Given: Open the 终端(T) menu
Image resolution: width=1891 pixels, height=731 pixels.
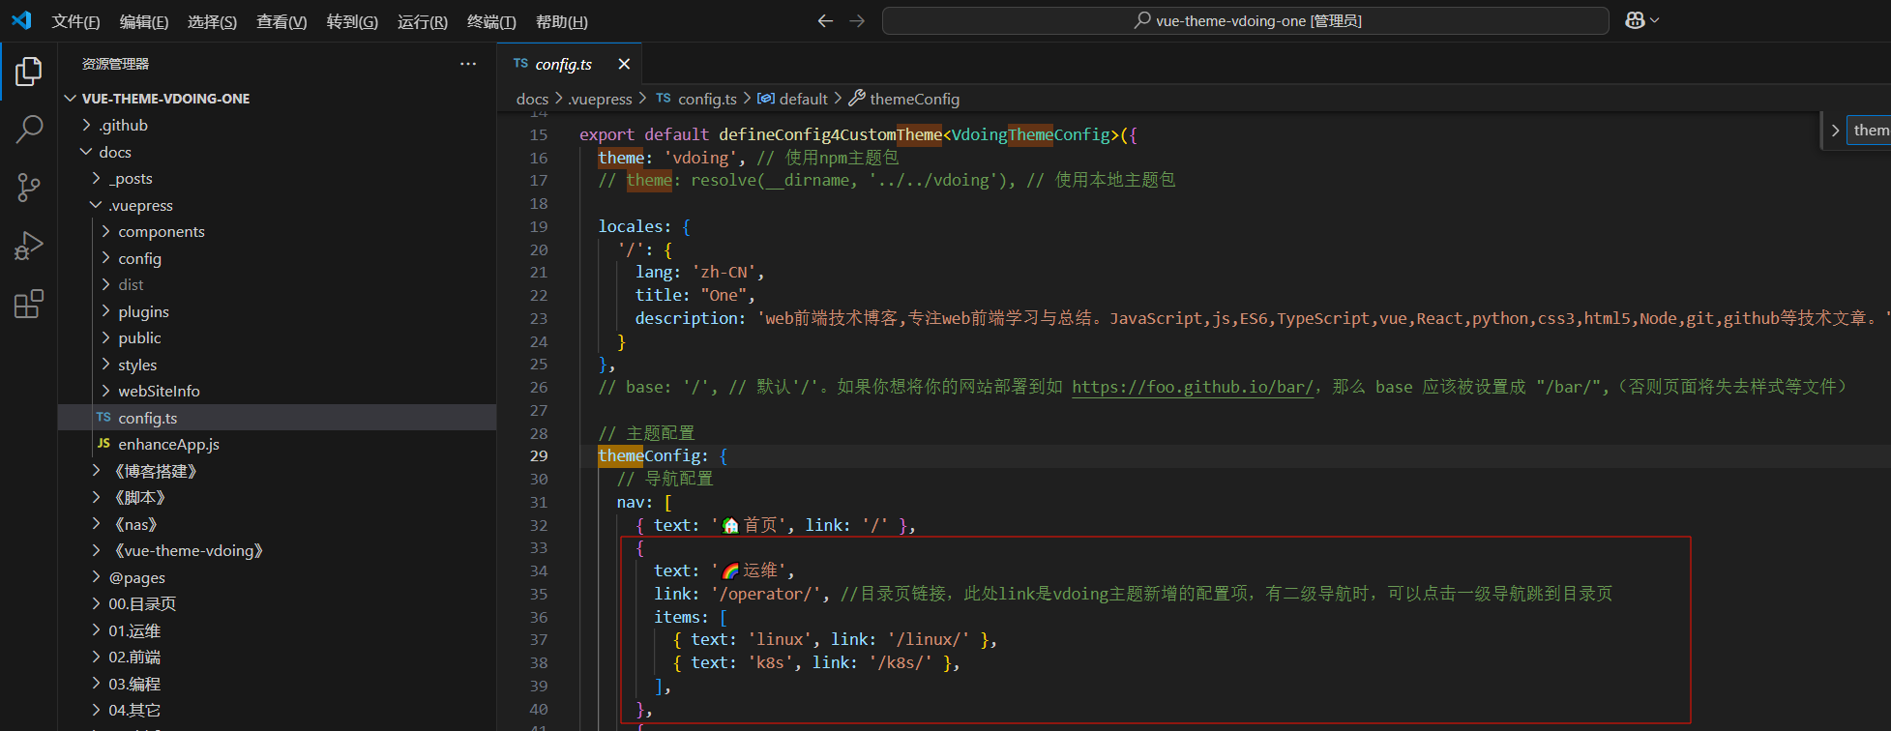Looking at the screenshot, I should tap(491, 21).
